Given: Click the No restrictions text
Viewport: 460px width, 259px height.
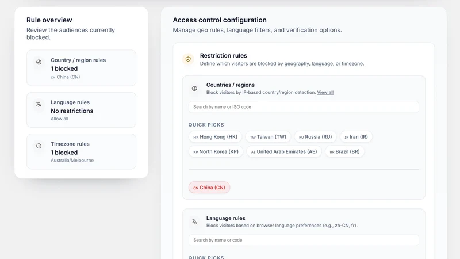Looking at the screenshot, I should pos(72,111).
